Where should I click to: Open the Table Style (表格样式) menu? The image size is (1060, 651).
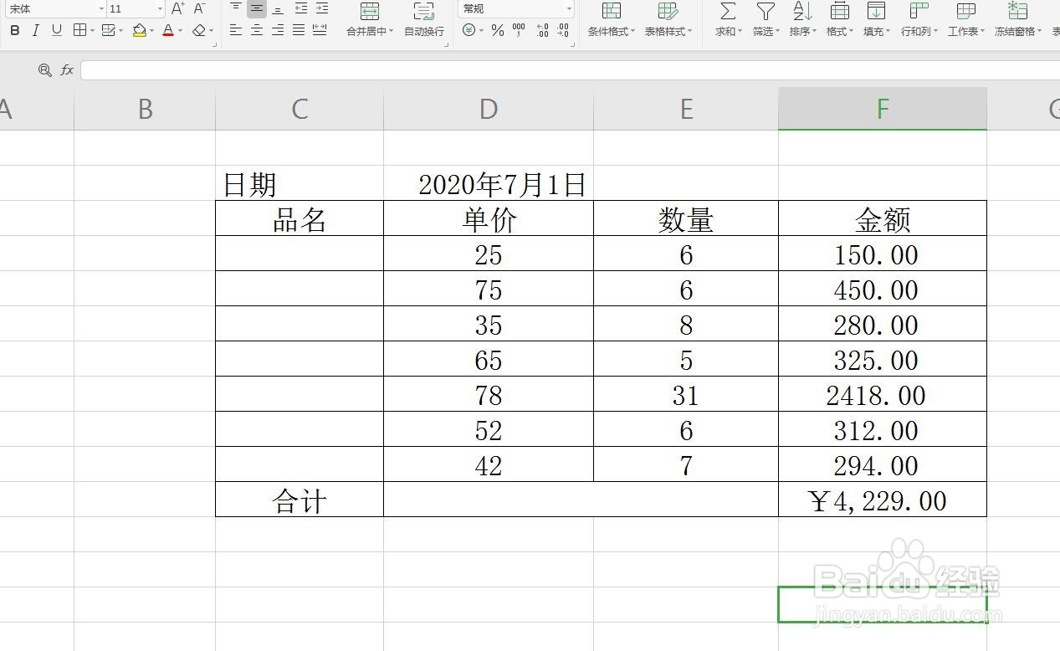(x=667, y=21)
